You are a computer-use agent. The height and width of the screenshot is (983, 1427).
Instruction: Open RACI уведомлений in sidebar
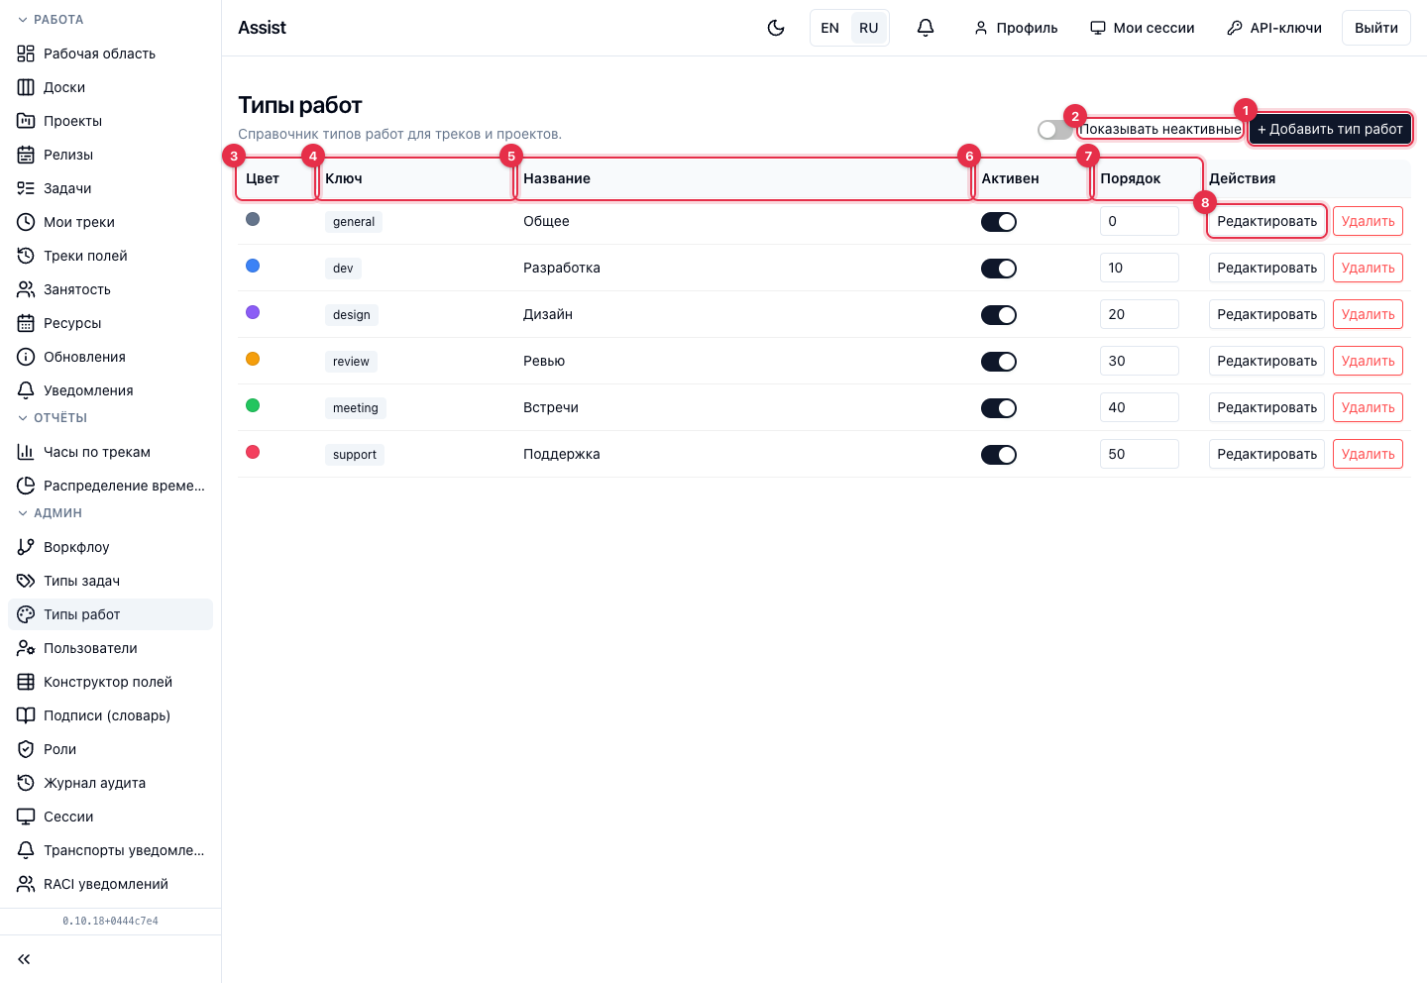110,884
